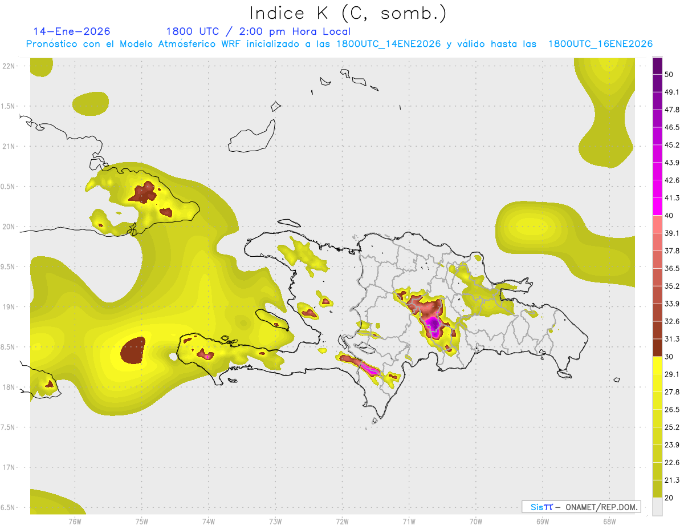
Task: Click colorbar label "27.8"
Action: pos(671,392)
